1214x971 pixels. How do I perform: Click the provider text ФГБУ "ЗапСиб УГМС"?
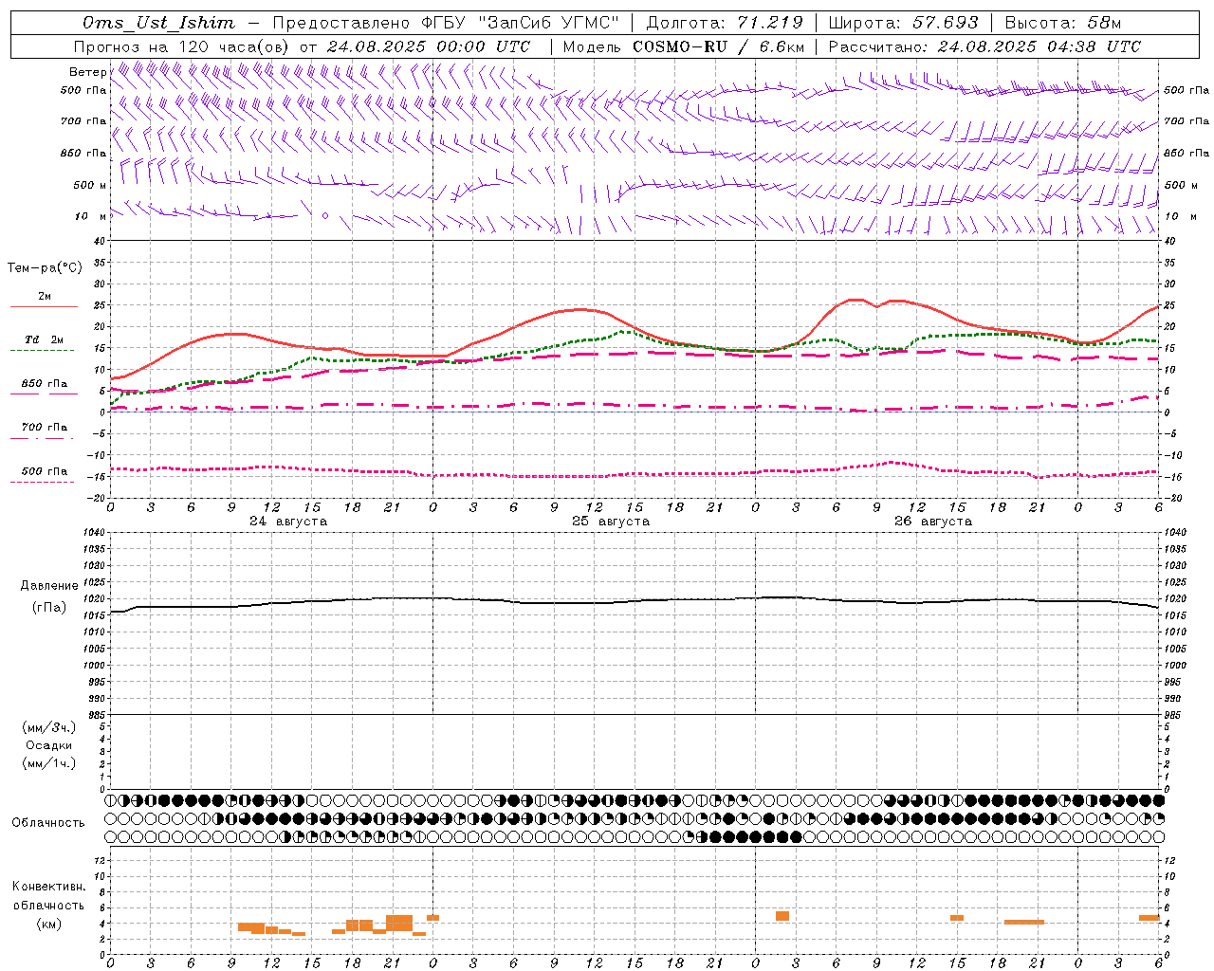519,23
